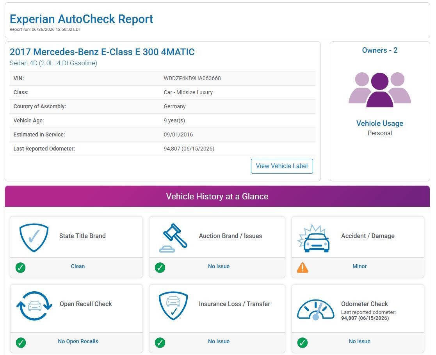The image size is (436, 355).
Task: Click the Class: row label
Action: (x=21, y=92)
